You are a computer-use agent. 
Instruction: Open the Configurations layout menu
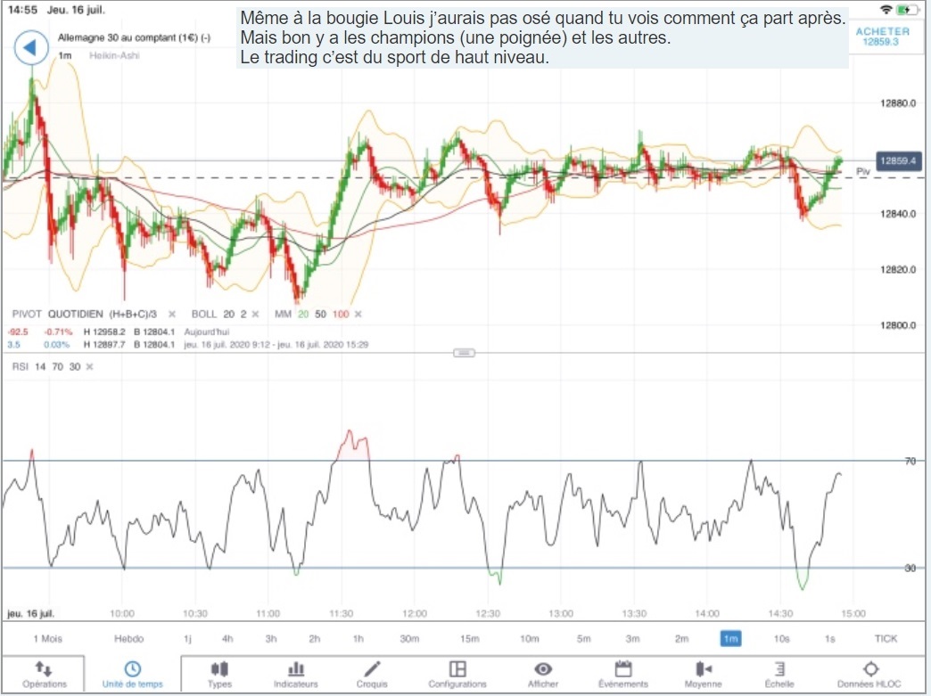[457, 674]
